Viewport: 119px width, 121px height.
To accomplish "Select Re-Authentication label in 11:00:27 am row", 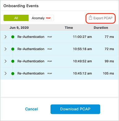I will 31,37.
